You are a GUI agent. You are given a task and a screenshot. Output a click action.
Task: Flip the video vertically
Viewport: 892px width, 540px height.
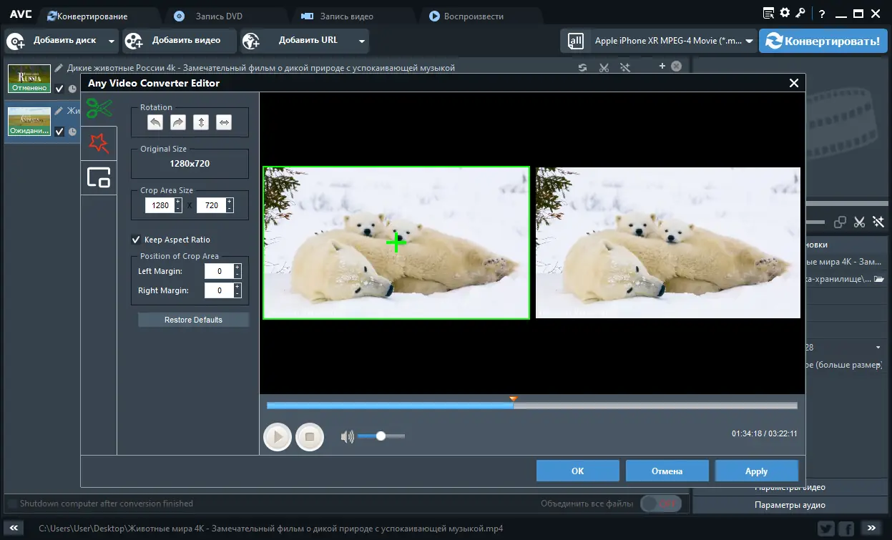(x=201, y=123)
